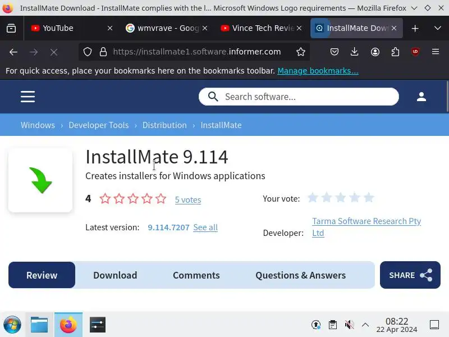The width and height of the screenshot is (449, 337).
Task: Click the padlock site security icon
Action: click(x=103, y=52)
